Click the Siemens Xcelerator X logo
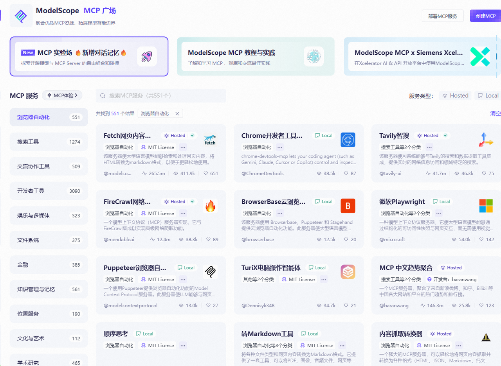 pyautogui.click(x=480, y=56)
